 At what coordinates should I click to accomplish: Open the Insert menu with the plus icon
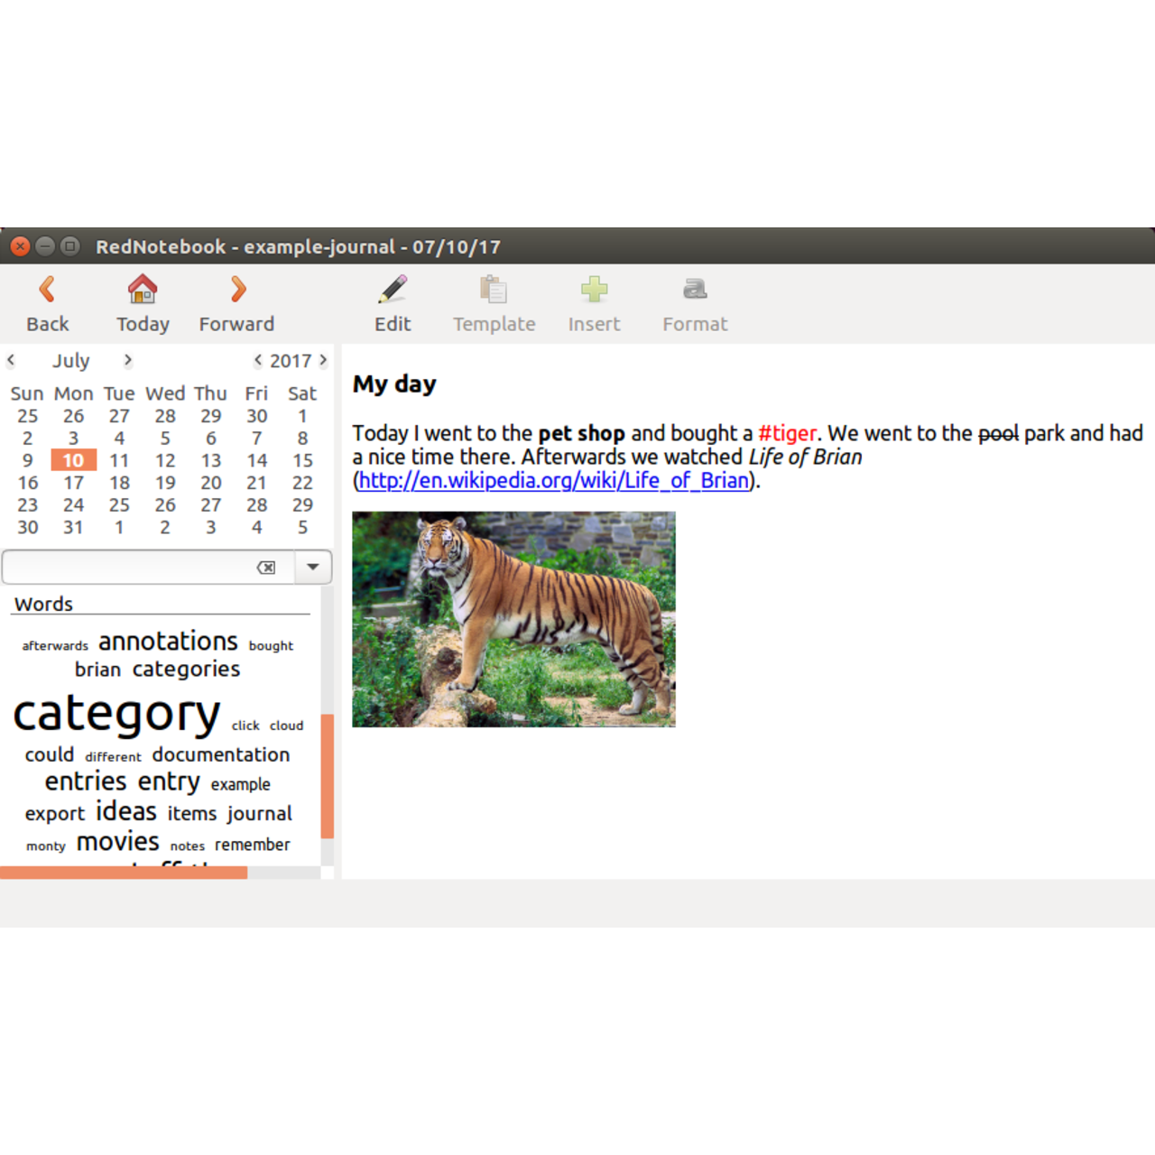pyautogui.click(x=594, y=289)
